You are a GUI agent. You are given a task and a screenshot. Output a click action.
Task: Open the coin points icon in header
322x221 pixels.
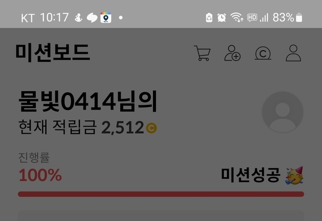click(x=263, y=53)
